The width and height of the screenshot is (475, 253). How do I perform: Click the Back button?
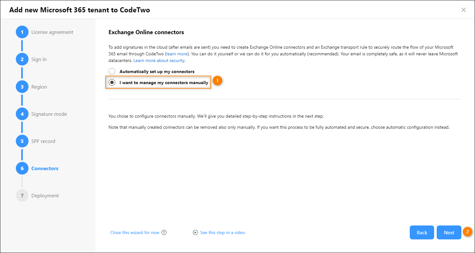(422, 232)
